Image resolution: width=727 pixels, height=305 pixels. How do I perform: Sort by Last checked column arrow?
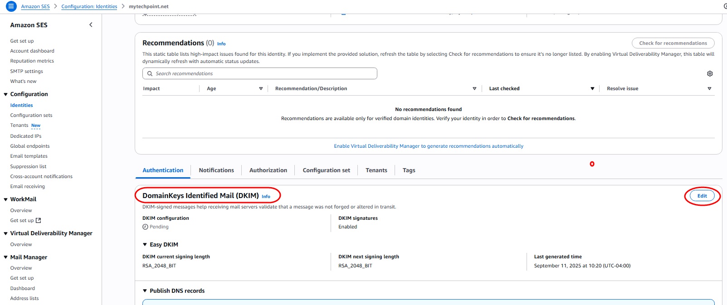pyautogui.click(x=592, y=89)
